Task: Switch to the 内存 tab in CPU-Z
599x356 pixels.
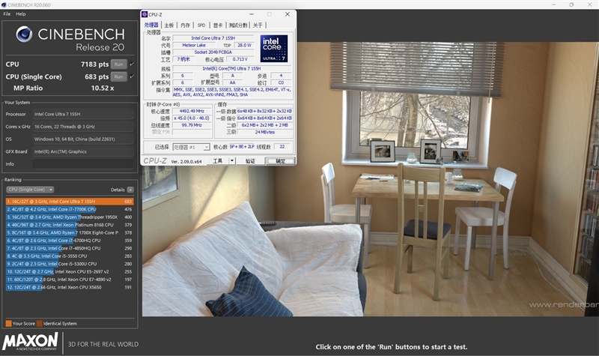Action: pos(185,25)
